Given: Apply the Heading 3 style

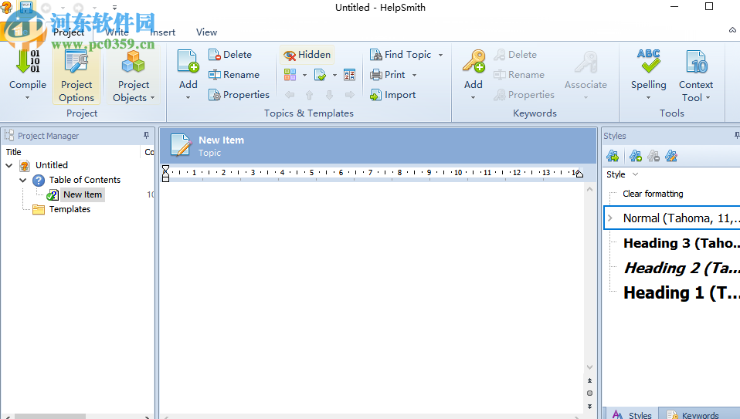Looking at the screenshot, I should pos(681,243).
